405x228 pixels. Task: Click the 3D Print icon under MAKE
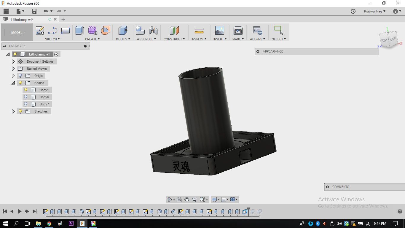[237, 30]
